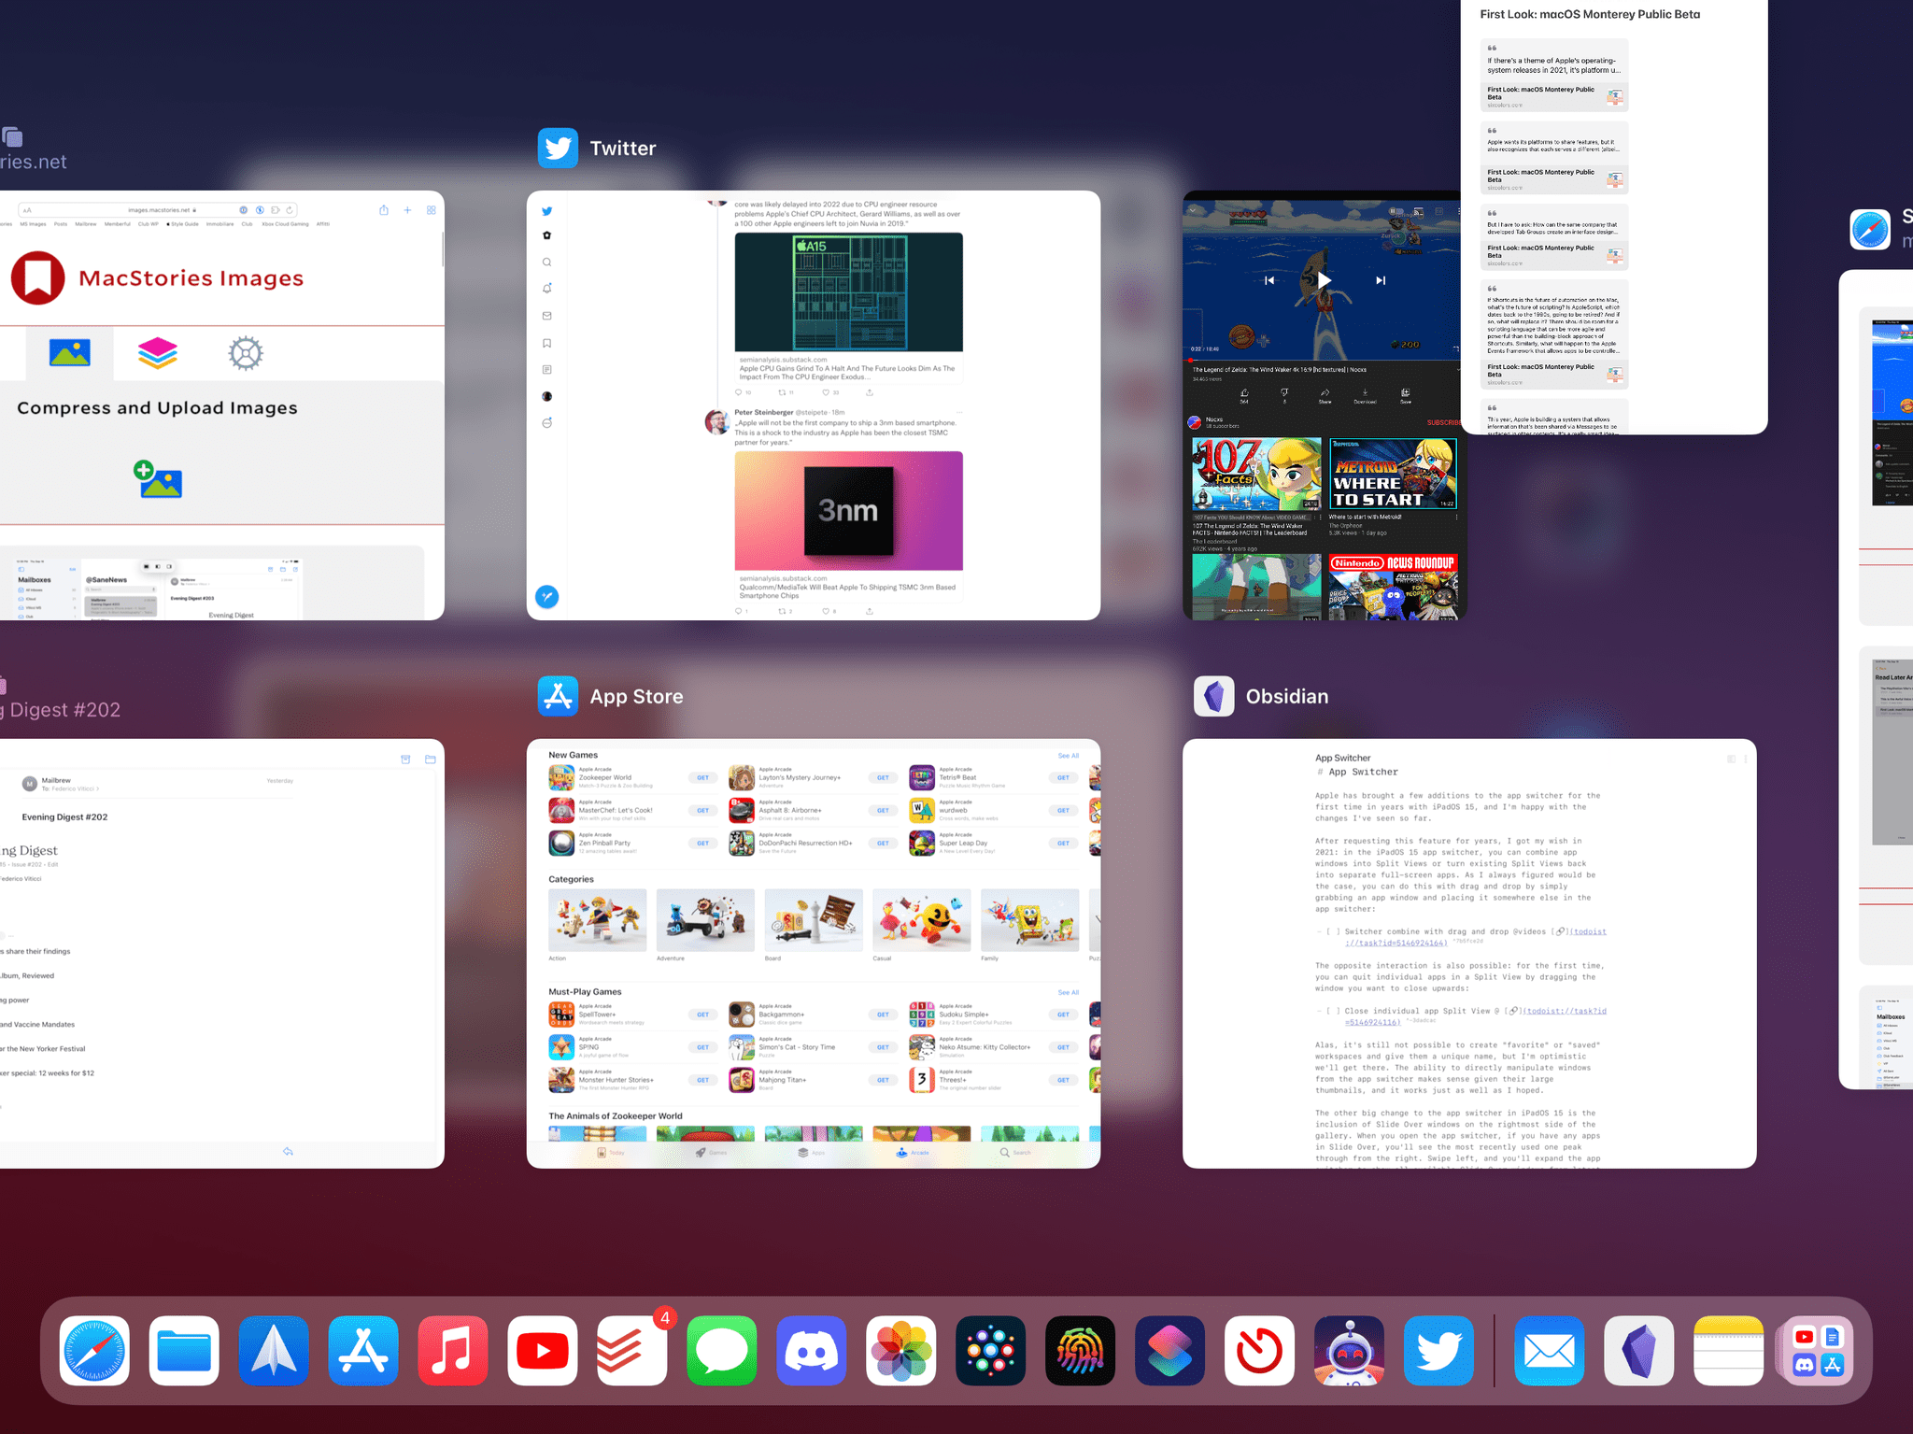Open Working Copy fingerprint icon in dock
This screenshot has width=1913, height=1434.
pos(1081,1350)
